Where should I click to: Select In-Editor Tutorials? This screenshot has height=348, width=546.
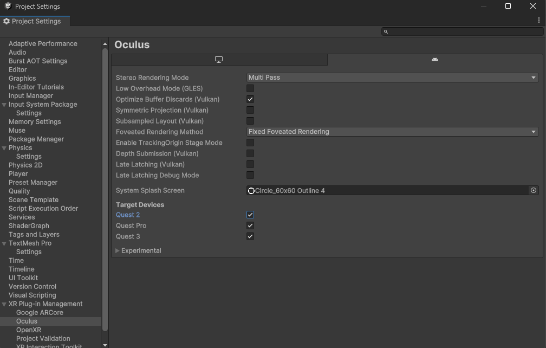[x=36, y=87]
